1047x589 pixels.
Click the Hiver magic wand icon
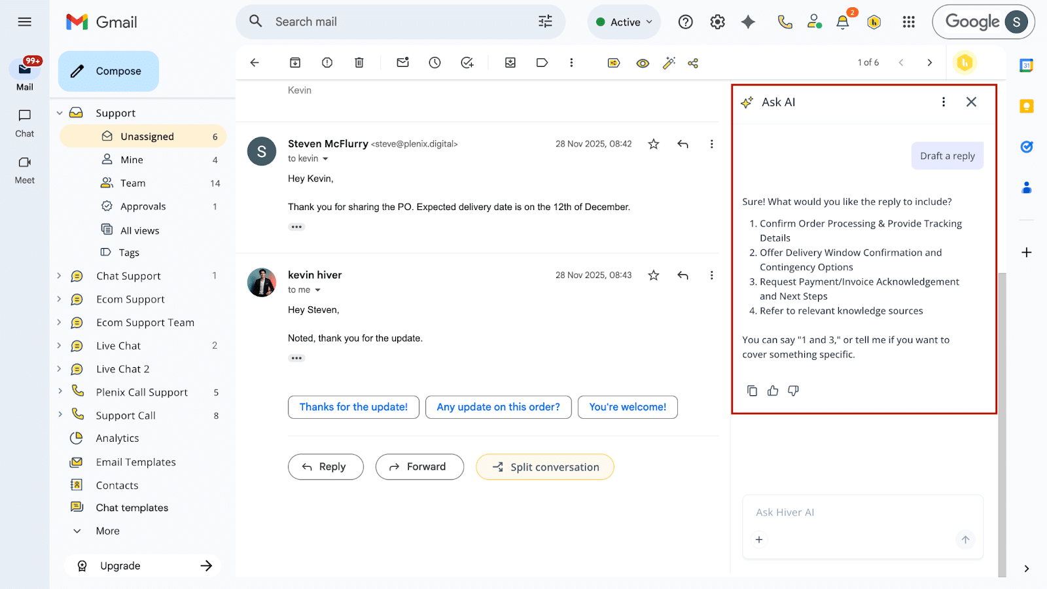tap(669, 63)
